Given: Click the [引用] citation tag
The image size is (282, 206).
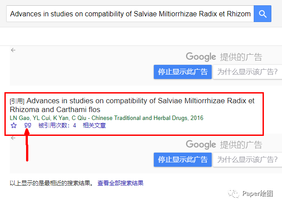Looking at the screenshot, I should coord(17,101).
